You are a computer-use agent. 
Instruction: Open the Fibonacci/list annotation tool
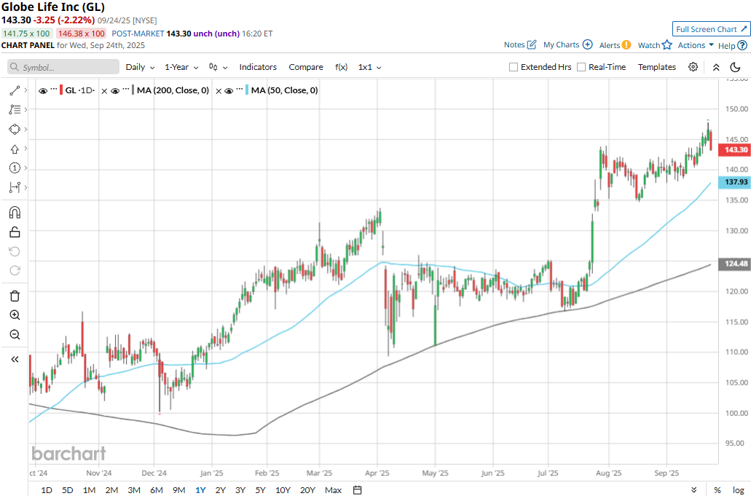click(x=15, y=110)
